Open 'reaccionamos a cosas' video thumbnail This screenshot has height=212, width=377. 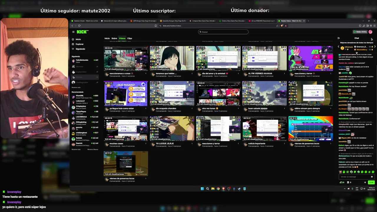coord(126,58)
